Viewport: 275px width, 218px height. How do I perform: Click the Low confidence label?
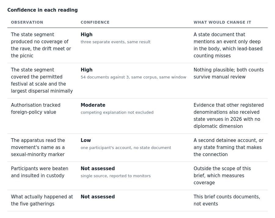pyautogui.click(x=86, y=140)
